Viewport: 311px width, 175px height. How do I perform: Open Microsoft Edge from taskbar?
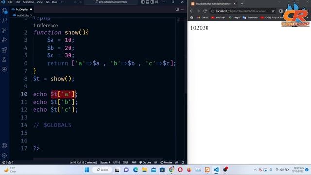coord(136,170)
